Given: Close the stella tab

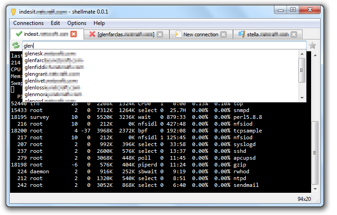Looking at the screenshot, I should [294, 34].
